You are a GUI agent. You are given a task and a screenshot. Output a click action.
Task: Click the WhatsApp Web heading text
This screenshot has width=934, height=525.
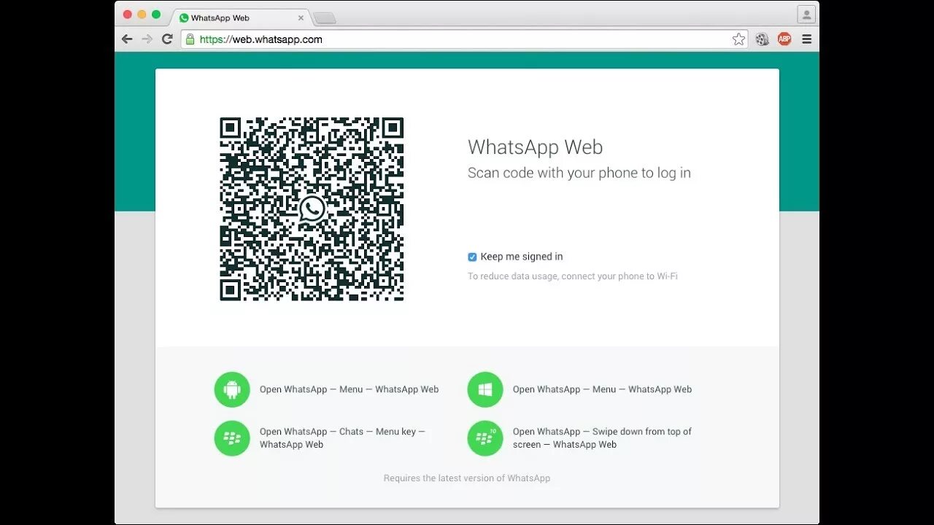(x=535, y=147)
